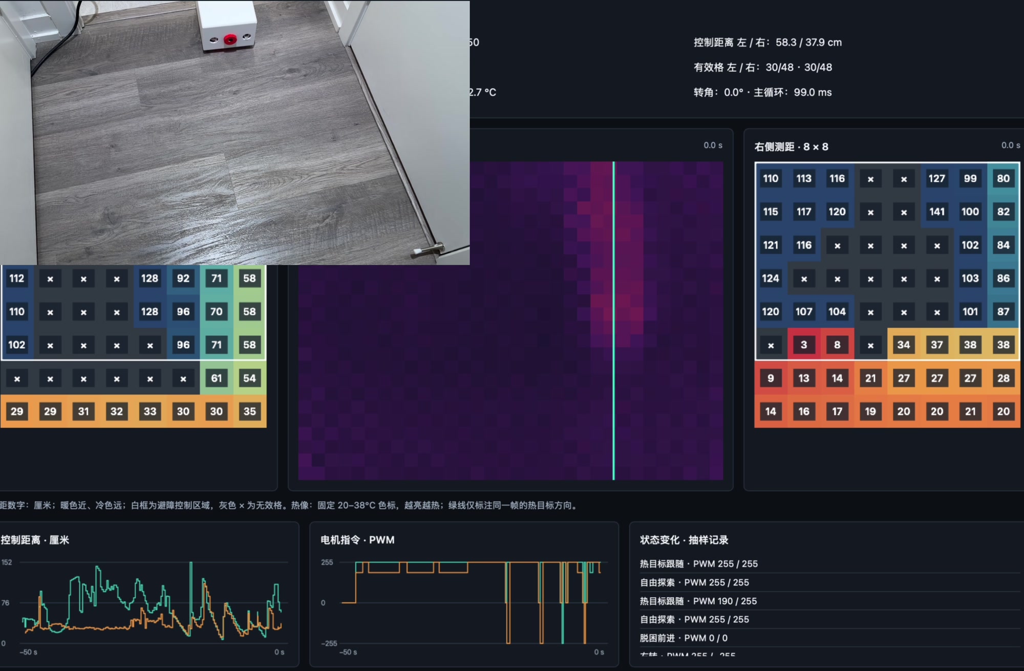1024x671 pixels.
Task: Select the cell showing 124 in right grid
Action: coord(771,278)
